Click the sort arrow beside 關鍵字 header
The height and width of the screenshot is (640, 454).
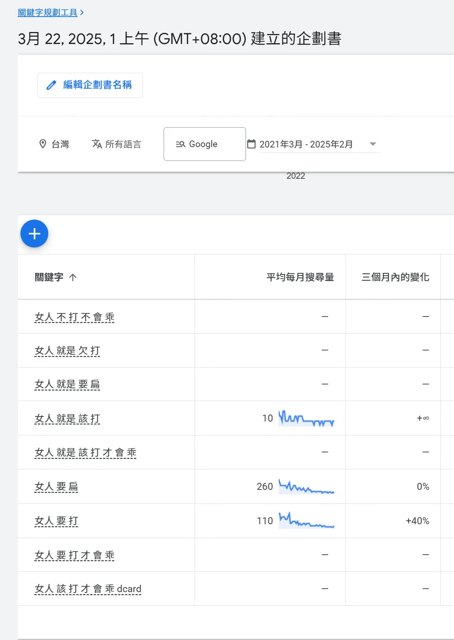coord(73,277)
